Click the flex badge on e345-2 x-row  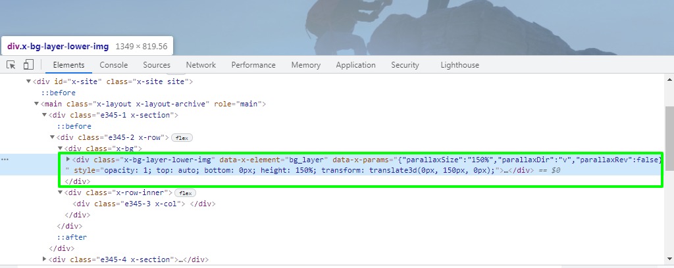(x=181, y=137)
